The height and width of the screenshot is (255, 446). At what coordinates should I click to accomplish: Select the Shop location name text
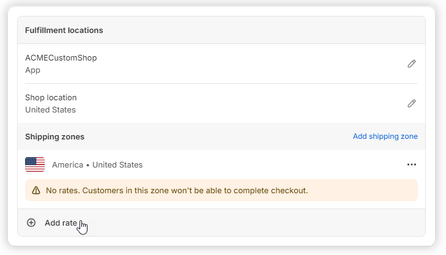tap(51, 98)
